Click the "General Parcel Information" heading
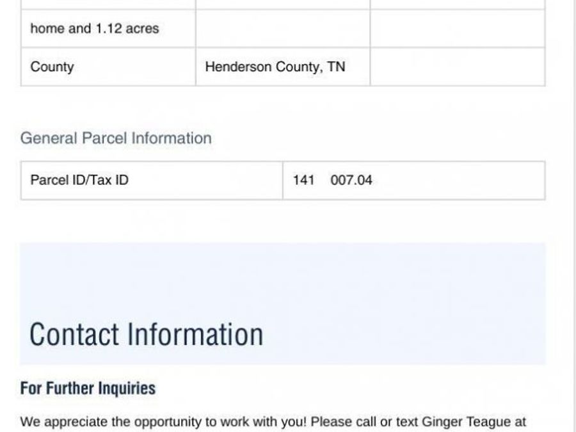576x432 pixels. 116,138
